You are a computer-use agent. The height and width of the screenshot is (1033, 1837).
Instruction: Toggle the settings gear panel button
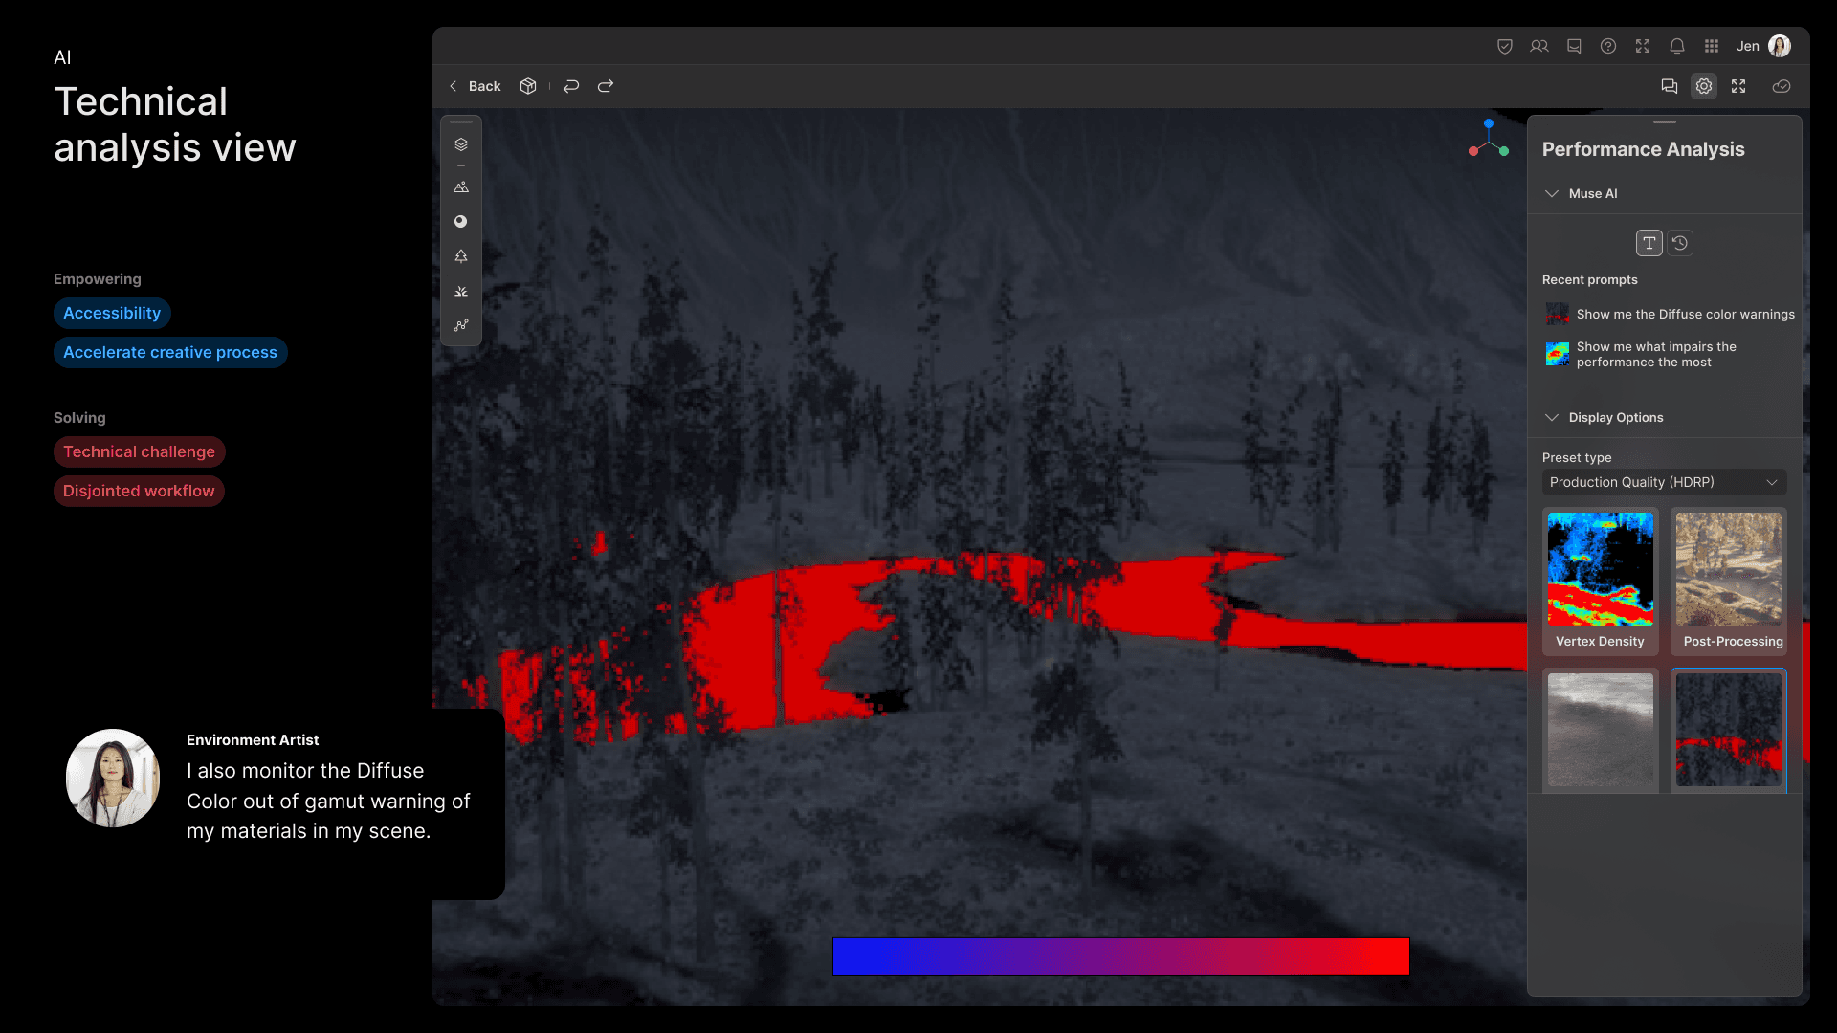click(x=1704, y=86)
